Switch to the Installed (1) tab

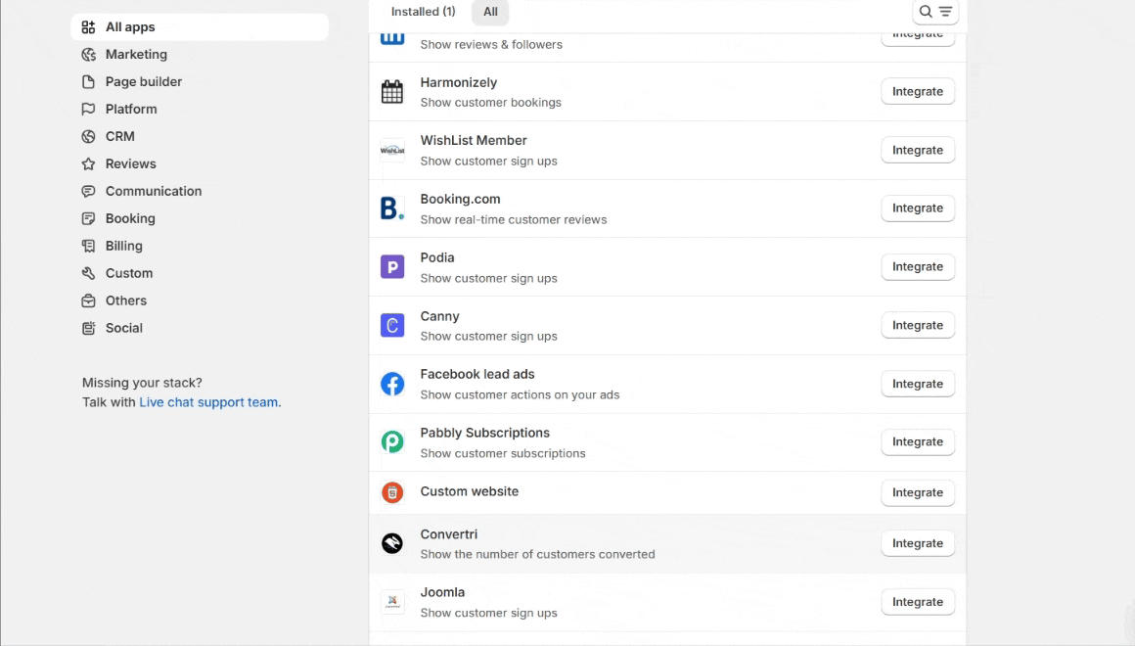[x=423, y=12]
